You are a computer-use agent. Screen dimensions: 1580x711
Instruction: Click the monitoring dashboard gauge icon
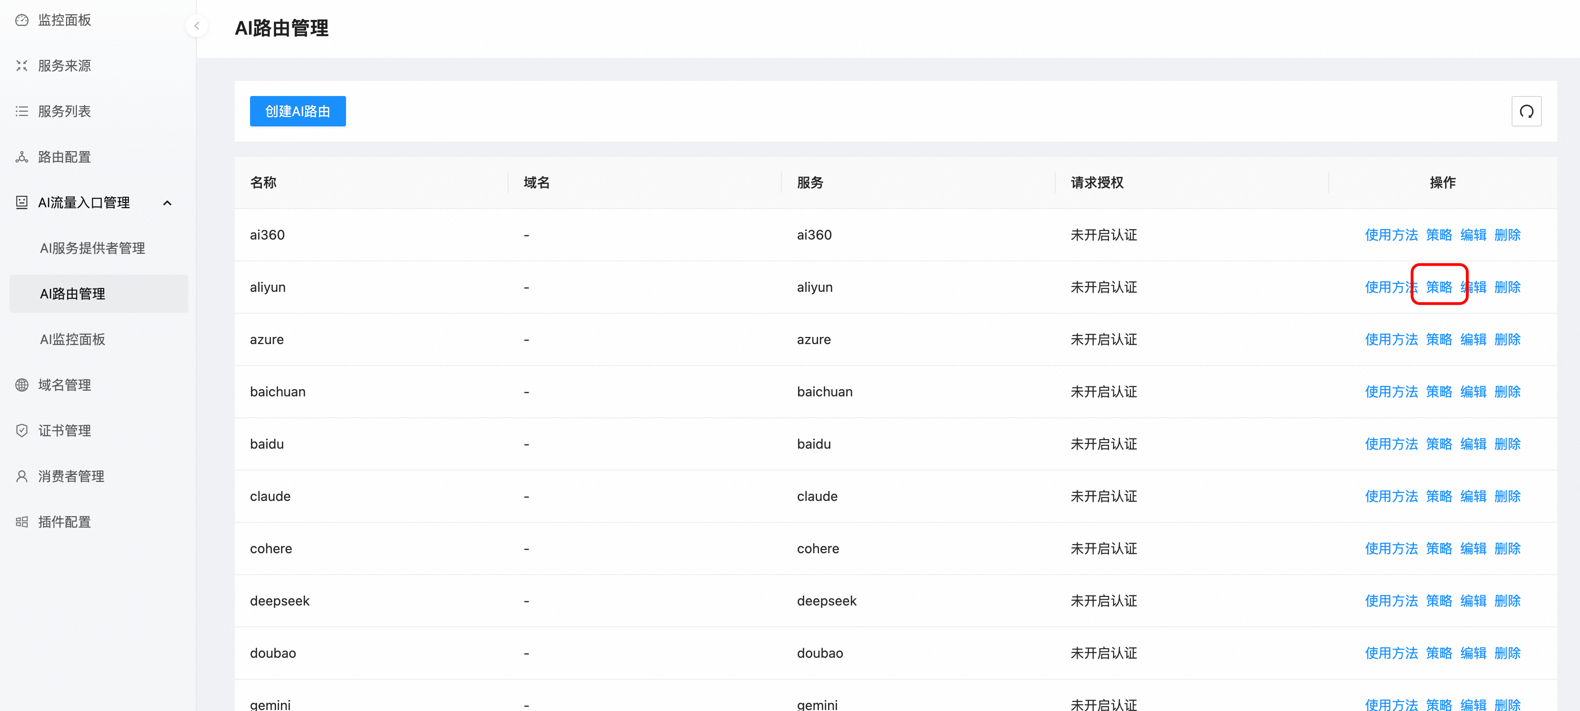(21, 20)
